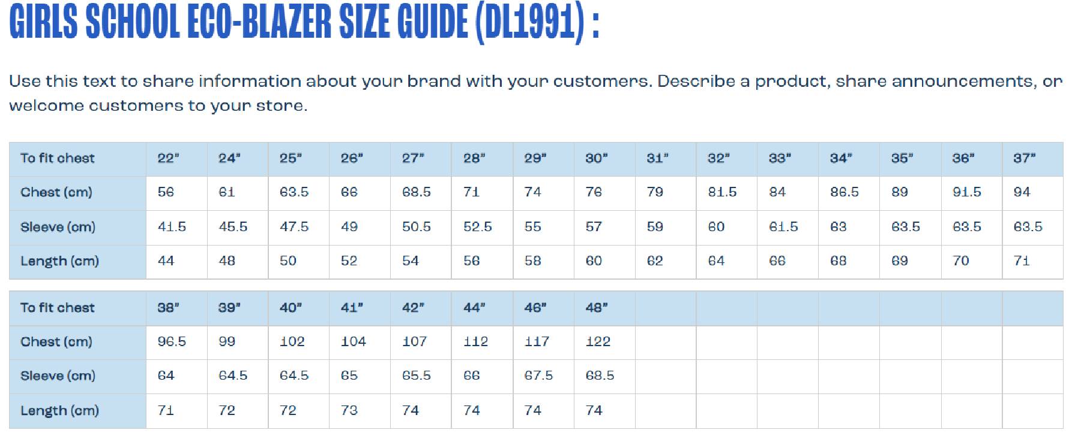This screenshot has height=433, width=1078.
Task: Click the Girls School Eco-Blazer Size Guide heading
Action: (304, 24)
